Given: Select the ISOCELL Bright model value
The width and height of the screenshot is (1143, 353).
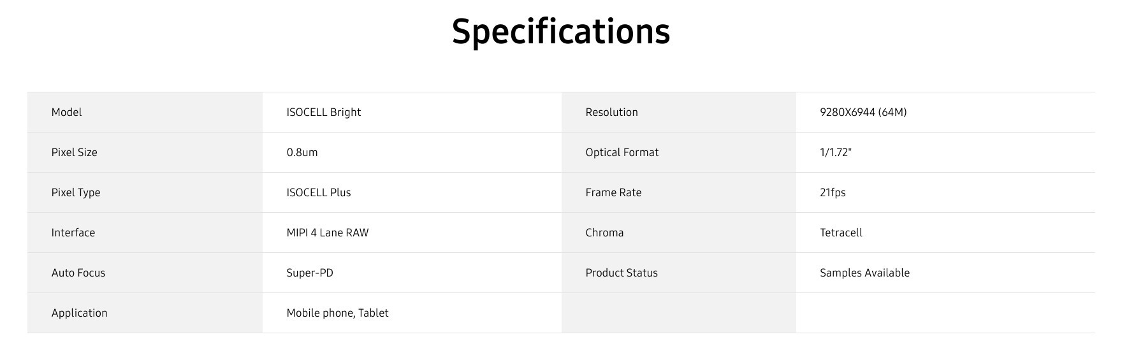Looking at the screenshot, I should pyautogui.click(x=323, y=112).
